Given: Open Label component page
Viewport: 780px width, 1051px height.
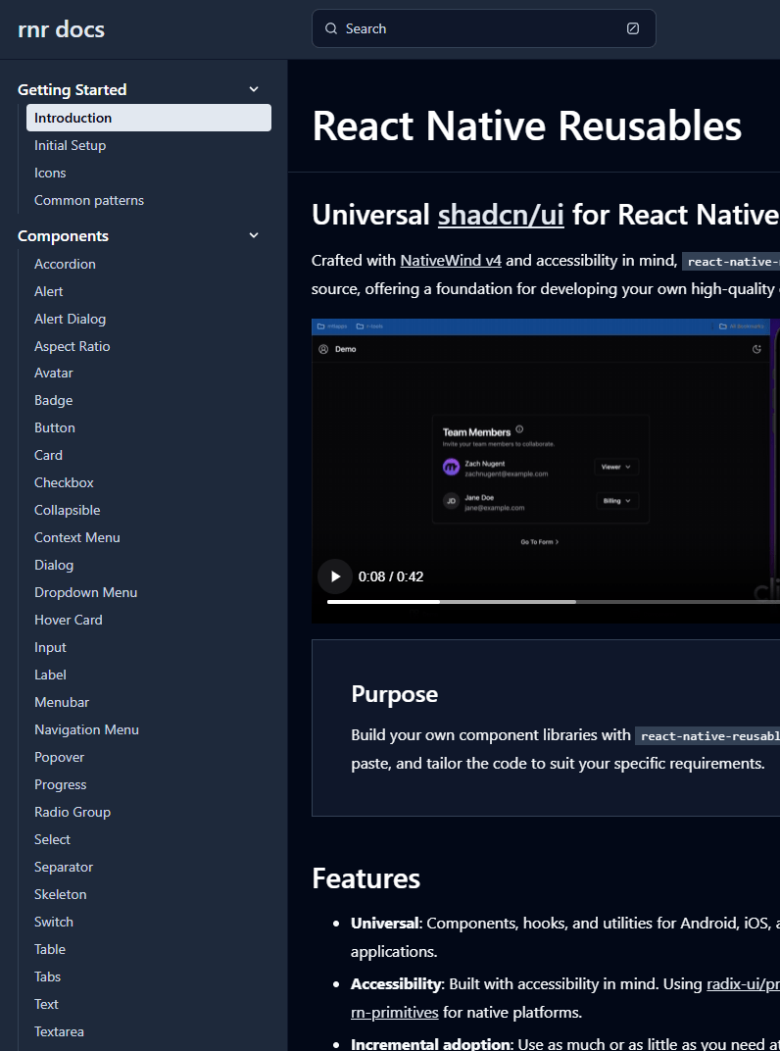Looking at the screenshot, I should point(50,675).
